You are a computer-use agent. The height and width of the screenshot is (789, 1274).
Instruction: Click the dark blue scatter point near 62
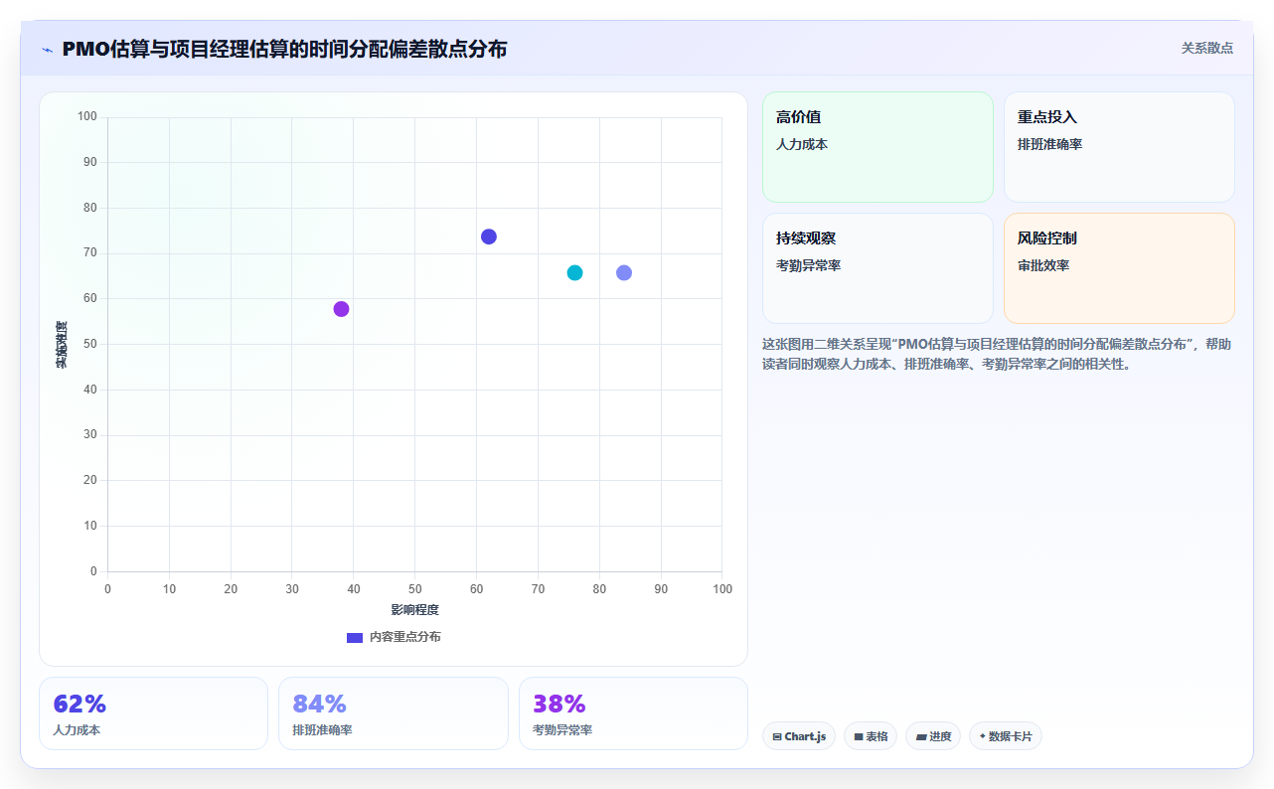pos(489,237)
